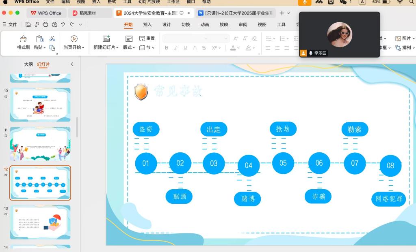Viewport: 416px width, 252px height.
Task: Click the Print icon in quick access bar
Action: (x=45, y=24)
